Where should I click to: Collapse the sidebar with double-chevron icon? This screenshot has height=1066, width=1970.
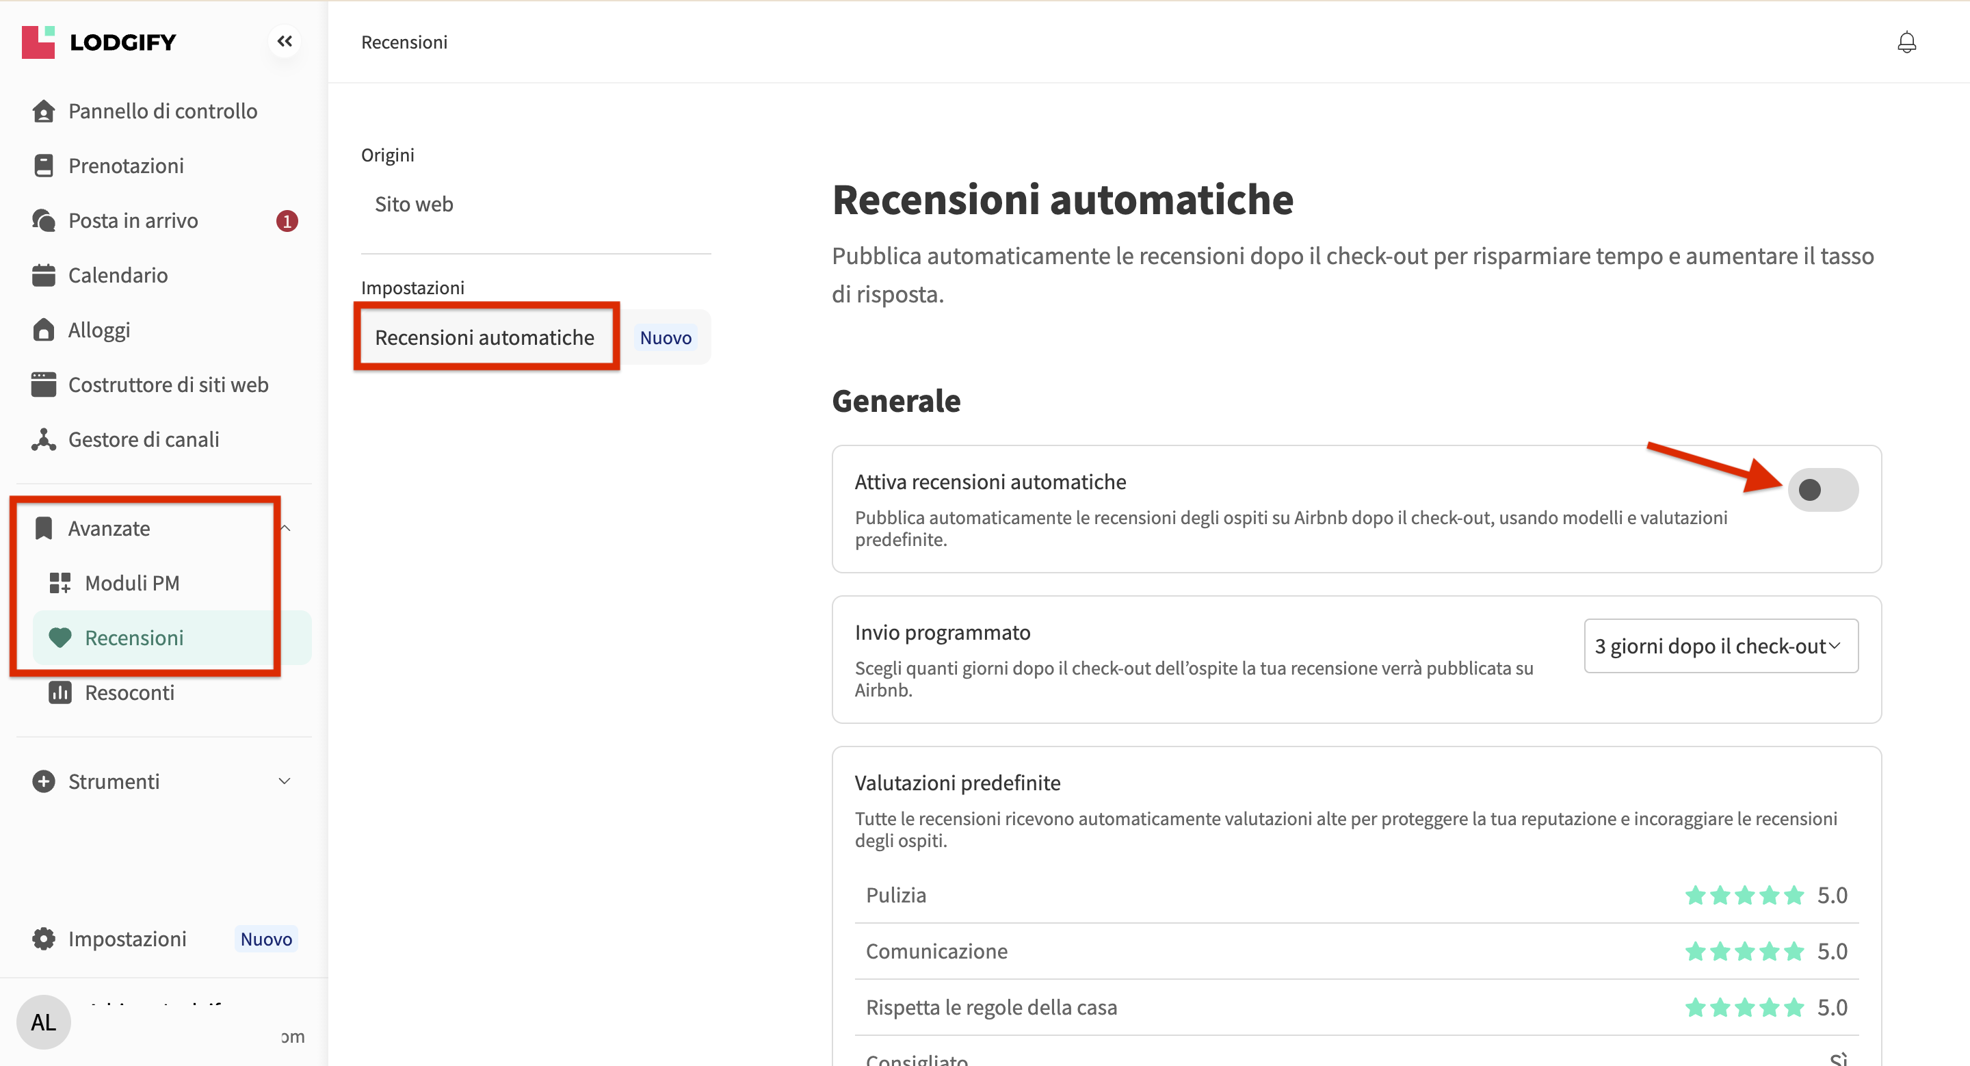pyautogui.click(x=285, y=41)
